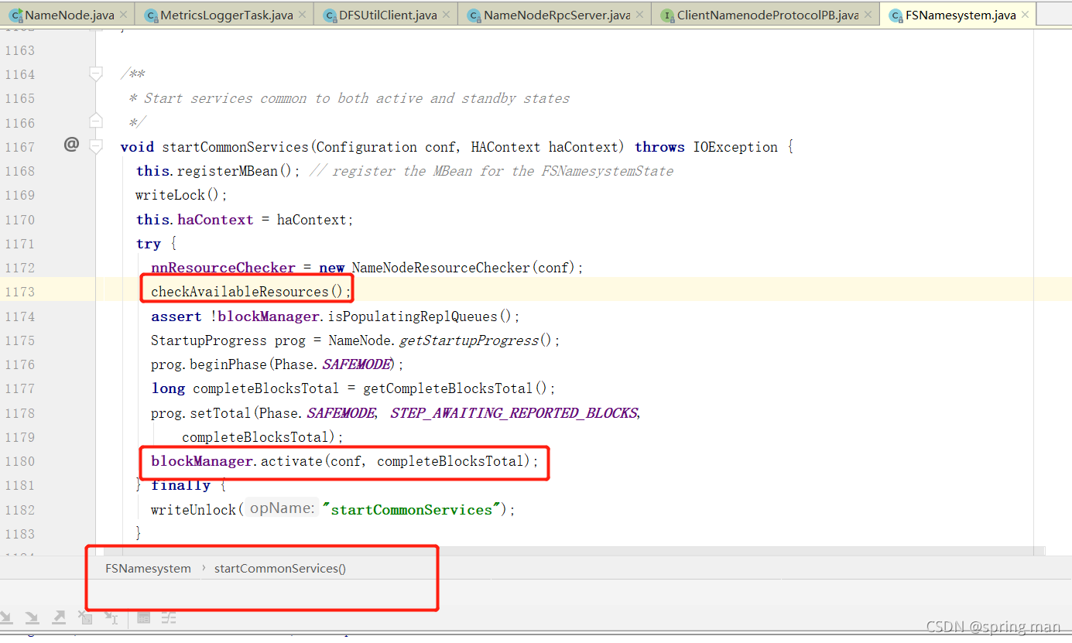This screenshot has width=1072, height=643.
Task: Switch to the MetricsLoggerTask.java tab
Action: [224, 15]
